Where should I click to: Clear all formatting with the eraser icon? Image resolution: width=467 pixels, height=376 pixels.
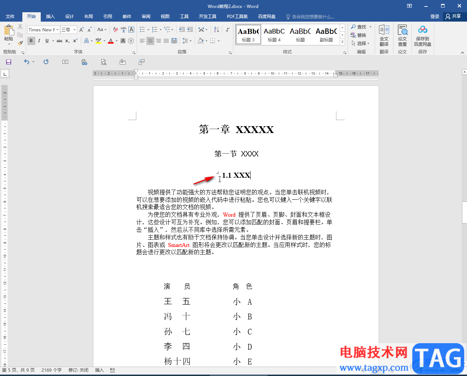pos(115,30)
